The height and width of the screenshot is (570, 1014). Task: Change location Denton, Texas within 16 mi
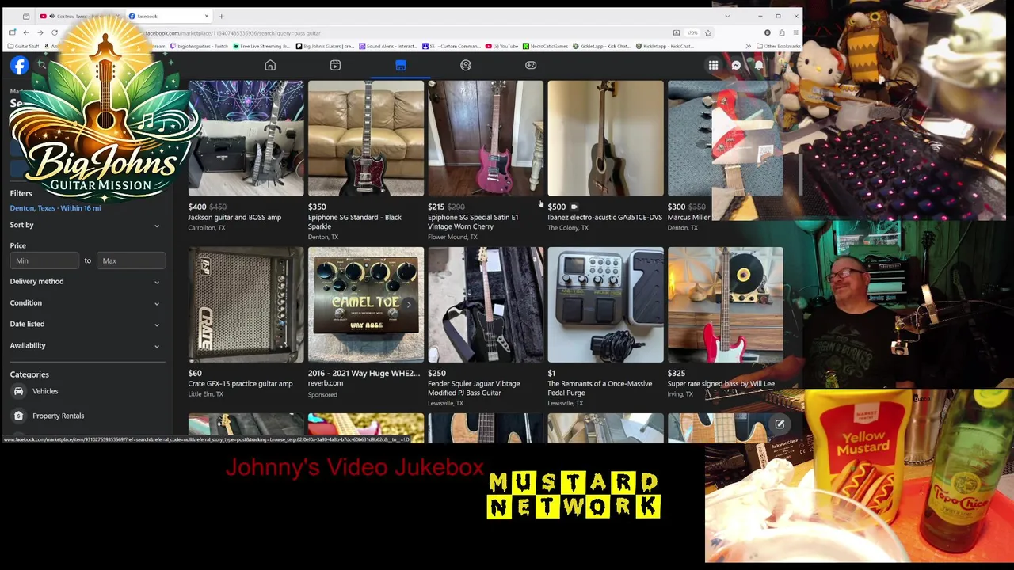(x=55, y=208)
